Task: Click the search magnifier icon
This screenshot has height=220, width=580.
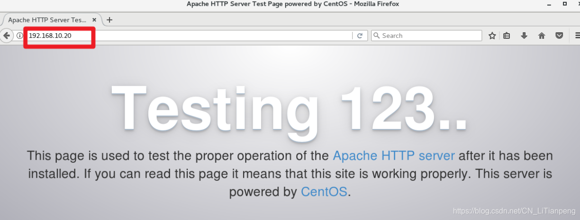Action: coord(376,36)
